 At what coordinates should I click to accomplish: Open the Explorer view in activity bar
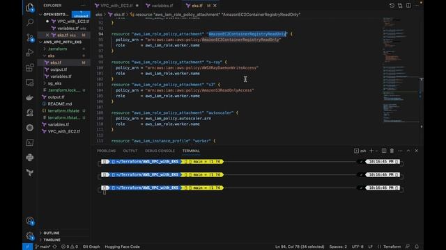point(29,8)
